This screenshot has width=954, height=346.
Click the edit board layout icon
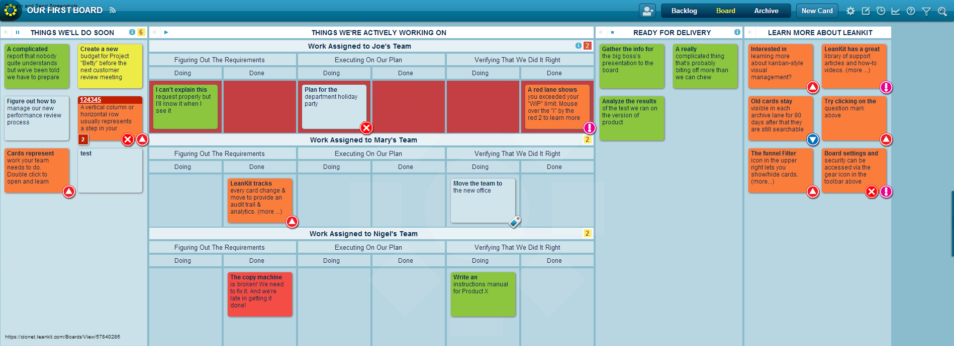coord(866,11)
